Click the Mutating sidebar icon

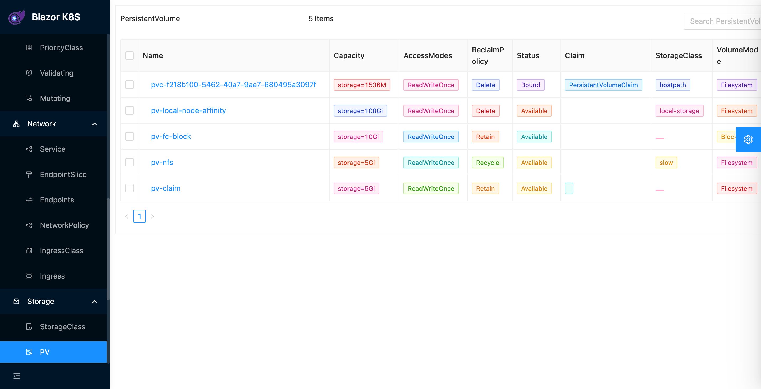[x=29, y=98]
